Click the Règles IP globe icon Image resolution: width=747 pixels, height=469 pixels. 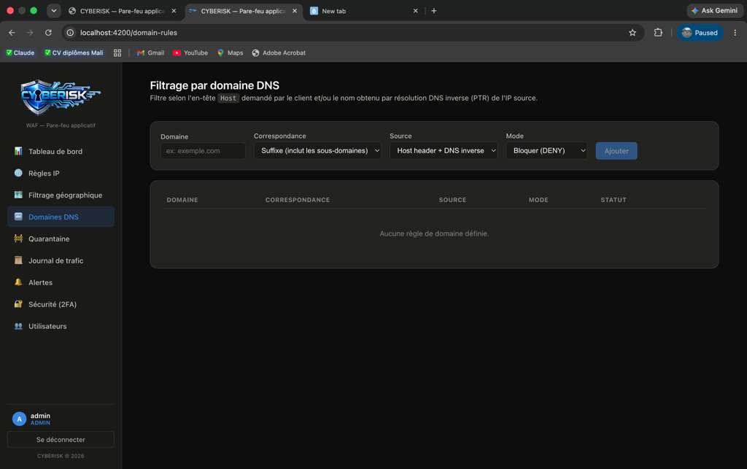tap(18, 173)
